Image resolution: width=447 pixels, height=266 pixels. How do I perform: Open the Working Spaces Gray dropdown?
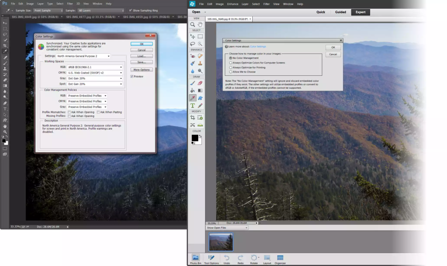click(95, 78)
